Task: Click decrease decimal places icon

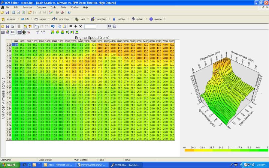Action: 38,32
